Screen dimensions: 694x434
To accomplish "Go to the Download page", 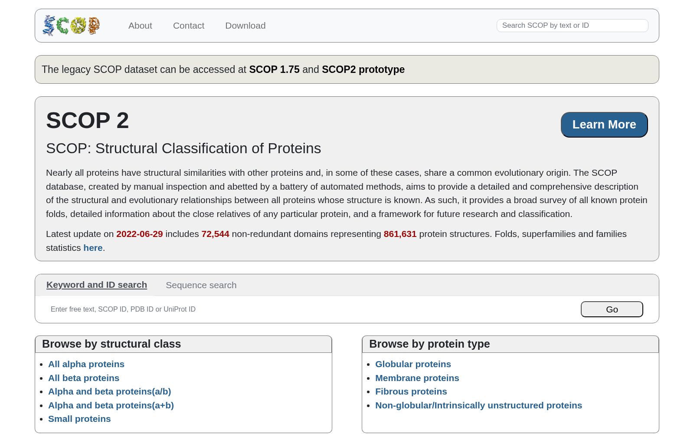I will click(x=246, y=26).
